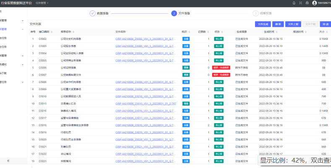Click the 行业监管数据报送平台 title

(x=17, y=3)
